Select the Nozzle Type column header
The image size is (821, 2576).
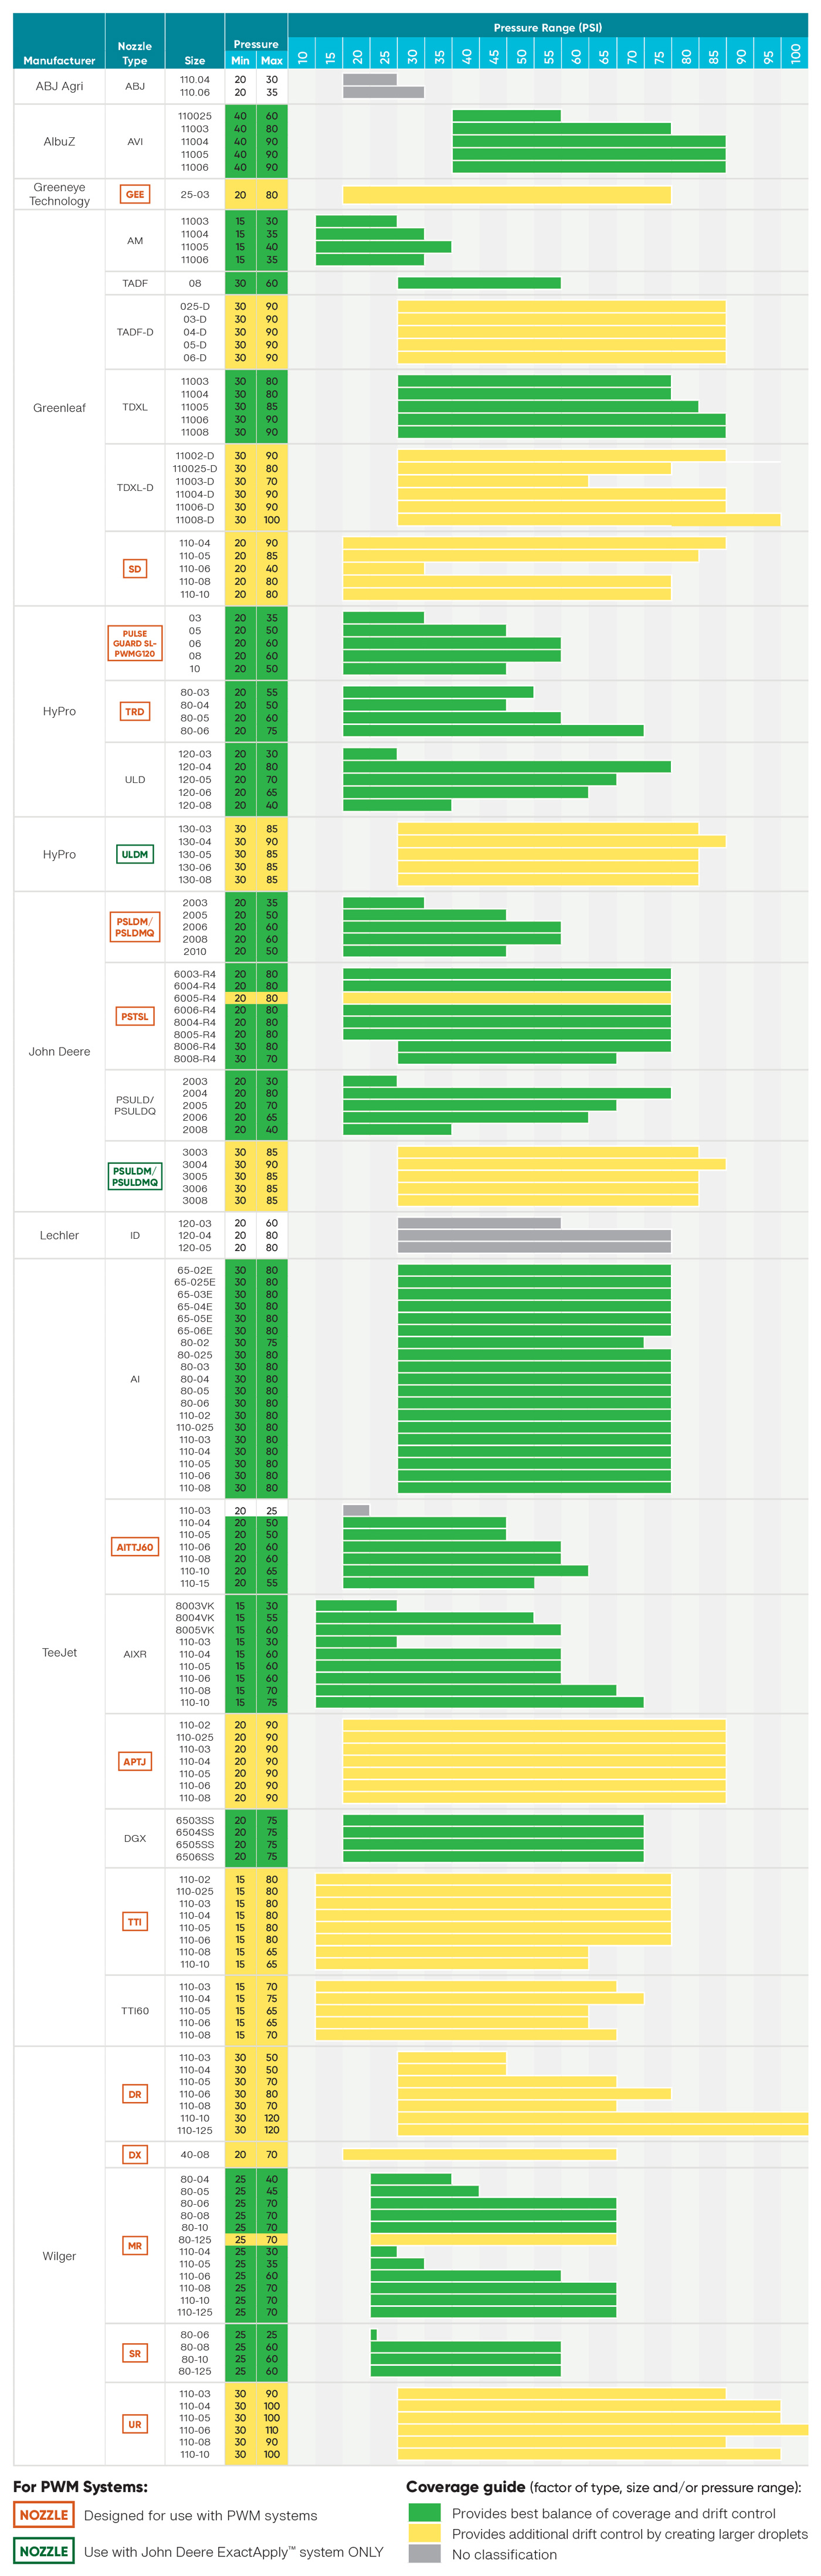point(134,53)
